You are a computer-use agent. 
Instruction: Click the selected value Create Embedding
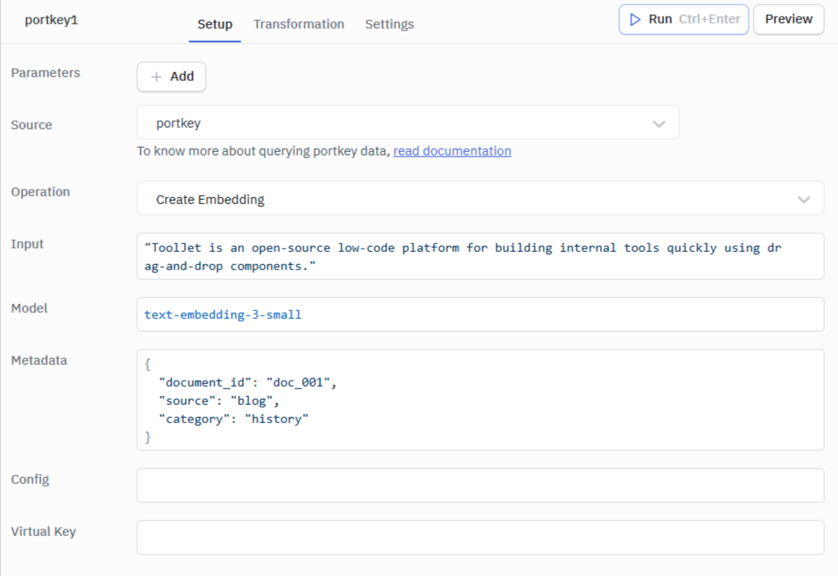[210, 200]
